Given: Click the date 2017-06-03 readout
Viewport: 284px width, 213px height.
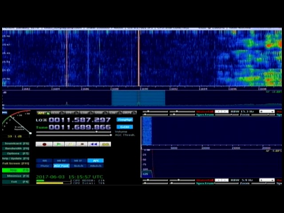Looking at the screenshot, I should coord(50,177).
